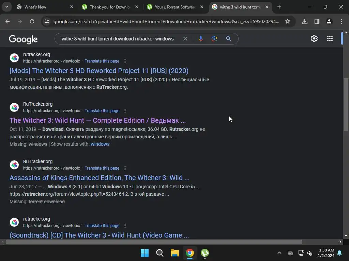Open Google apps grid
Screen dimensions: 349x261
(x=330, y=39)
